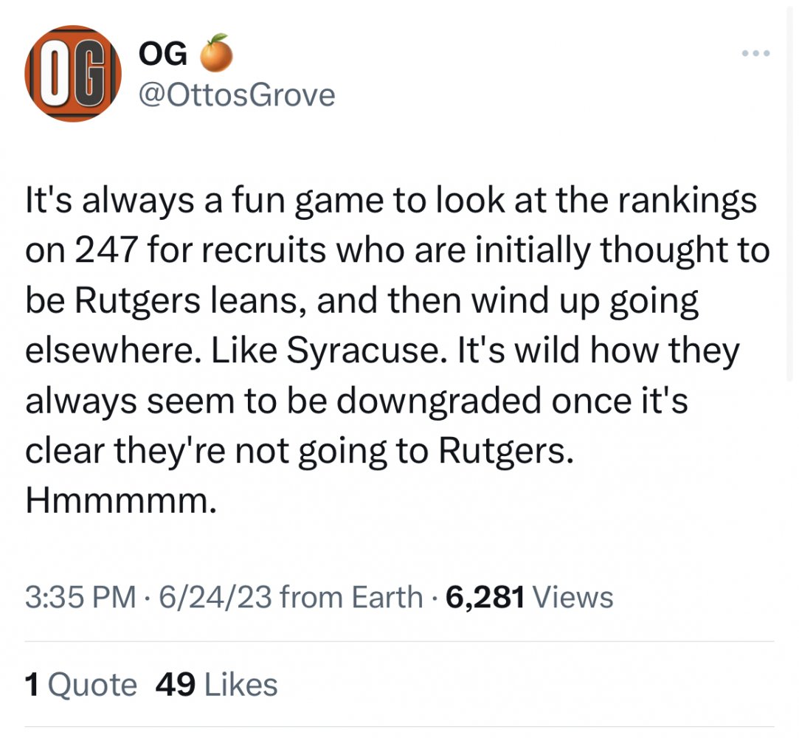
Task: Click the three-dot more options icon
Action: [x=755, y=53]
